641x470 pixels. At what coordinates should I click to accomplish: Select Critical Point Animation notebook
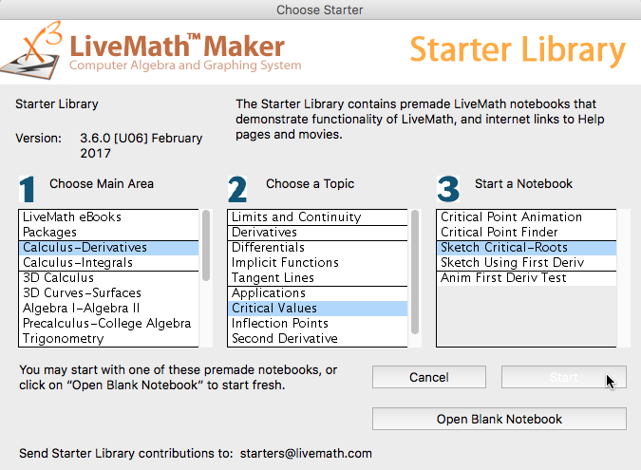pos(526,217)
